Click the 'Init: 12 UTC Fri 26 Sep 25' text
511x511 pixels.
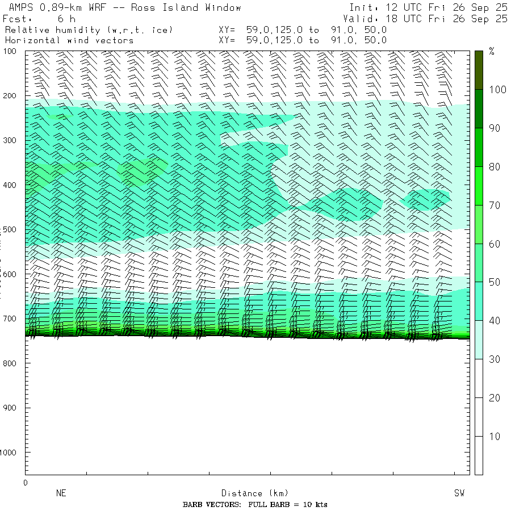[428, 7]
